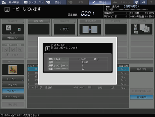Click the 倍率 1.000 row in dialog
Image resolution: width=155 pixels, height=117 pixels.
78,62
